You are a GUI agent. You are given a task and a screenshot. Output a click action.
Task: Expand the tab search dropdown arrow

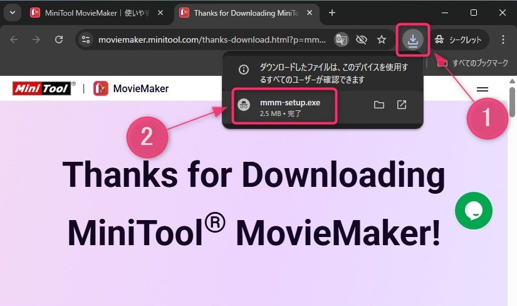(13, 13)
